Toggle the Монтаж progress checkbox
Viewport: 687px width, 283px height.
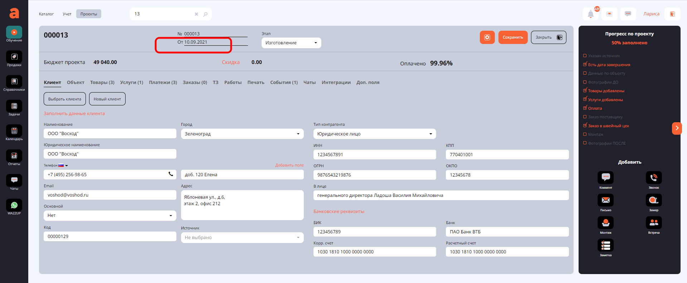point(585,134)
